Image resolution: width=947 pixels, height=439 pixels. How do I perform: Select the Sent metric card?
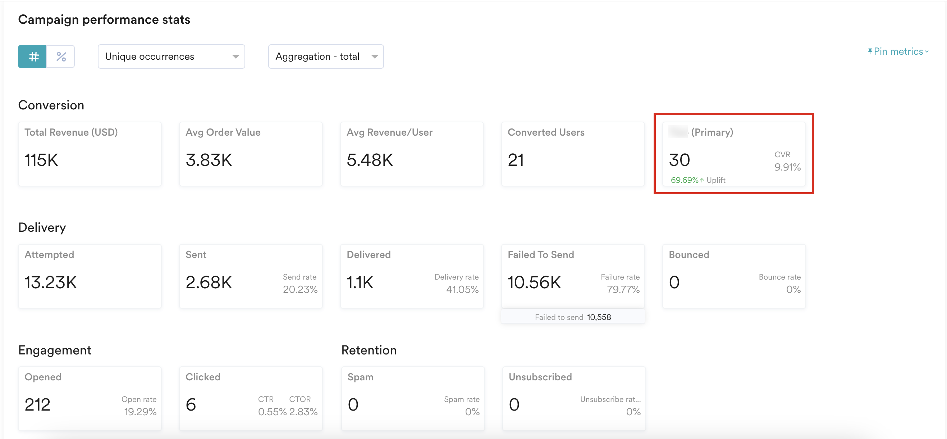(x=251, y=276)
